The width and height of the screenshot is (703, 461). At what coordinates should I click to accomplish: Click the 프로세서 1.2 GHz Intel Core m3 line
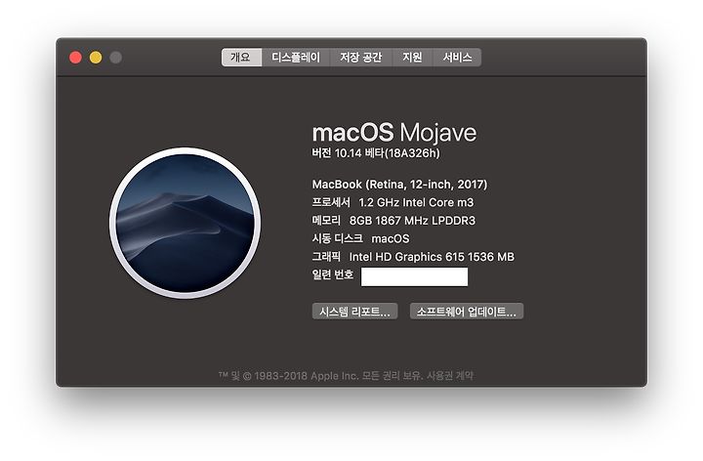click(x=393, y=203)
